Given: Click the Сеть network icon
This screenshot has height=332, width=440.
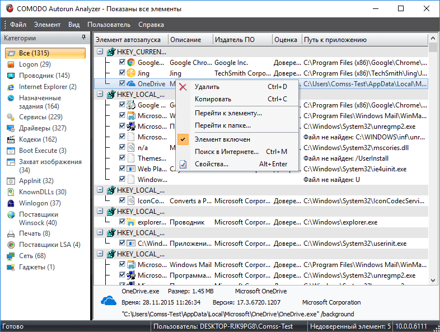Looking at the screenshot, I should (x=11, y=256).
